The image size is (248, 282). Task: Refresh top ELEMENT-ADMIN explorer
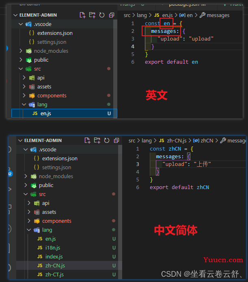(102, 15)
